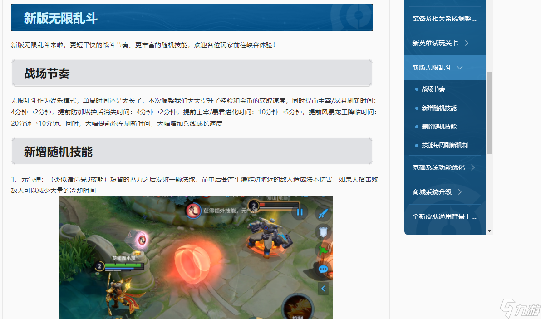Click shield icon in game image
Image resolution: width=541 pixels, height=319 pixels.
(323, 232)
